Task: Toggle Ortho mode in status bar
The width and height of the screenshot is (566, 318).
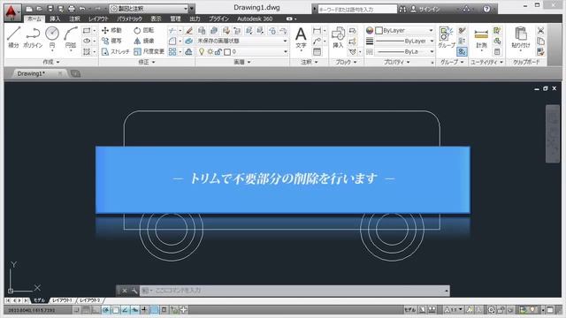Action: coord(96,310)
